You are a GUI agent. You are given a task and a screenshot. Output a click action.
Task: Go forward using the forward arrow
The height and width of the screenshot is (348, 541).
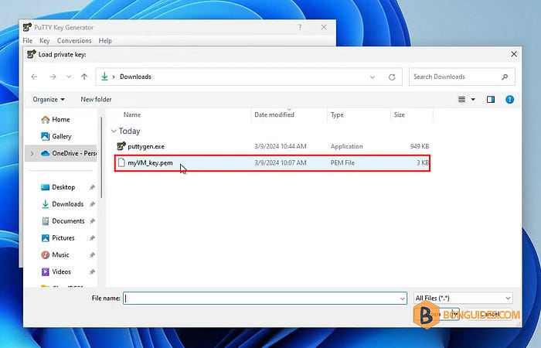[x=53, y=77]
